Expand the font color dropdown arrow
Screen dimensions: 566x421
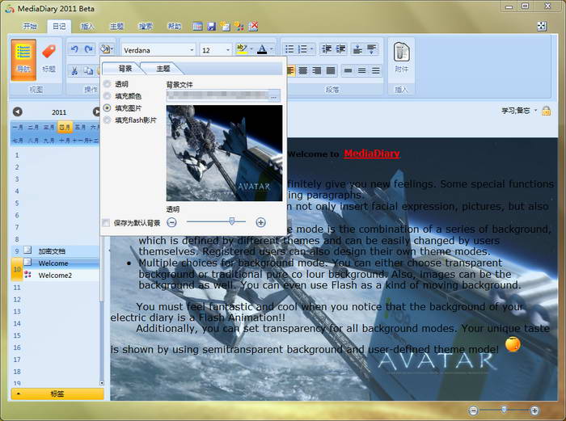tap(271, 50)
